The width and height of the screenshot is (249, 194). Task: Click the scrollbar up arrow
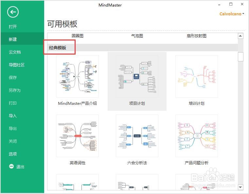(240, 36)
